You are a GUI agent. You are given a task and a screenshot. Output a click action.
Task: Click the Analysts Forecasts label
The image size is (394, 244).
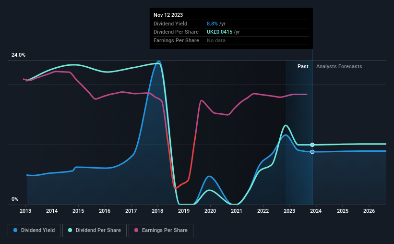339,66
